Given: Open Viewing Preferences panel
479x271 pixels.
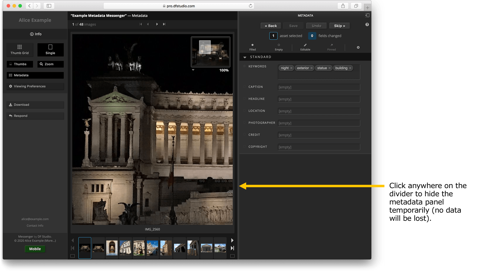Looking at the screenshot, I should [x=35, y=86].
